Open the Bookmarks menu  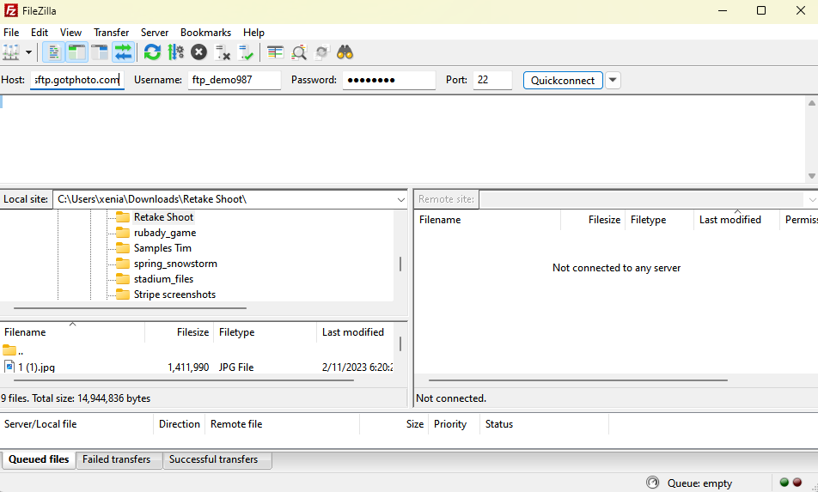(x=205, y=33)
